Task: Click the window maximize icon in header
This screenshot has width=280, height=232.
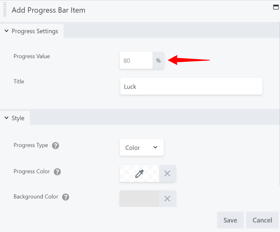Action: 276,7
